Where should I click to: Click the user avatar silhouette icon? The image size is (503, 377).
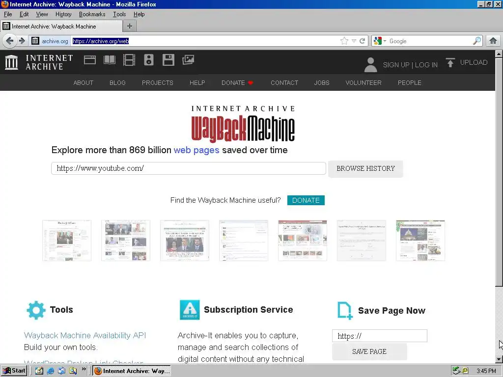370,65
